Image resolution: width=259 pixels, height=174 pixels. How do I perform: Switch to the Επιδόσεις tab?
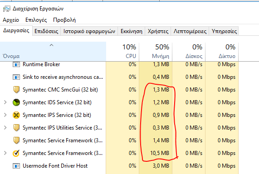pyautogui.click(x=46, y=31)
